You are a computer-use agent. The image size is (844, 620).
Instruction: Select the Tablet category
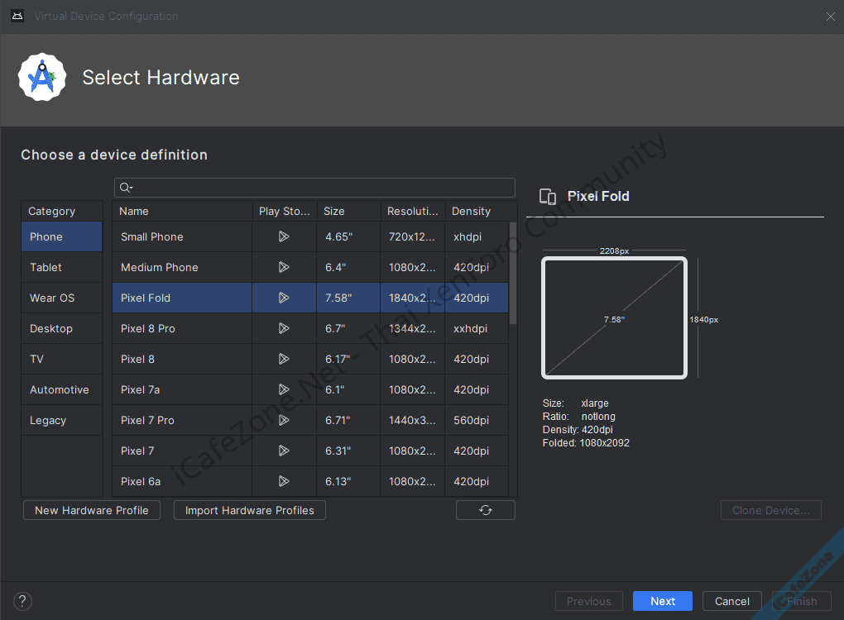[x=46, y=267]
